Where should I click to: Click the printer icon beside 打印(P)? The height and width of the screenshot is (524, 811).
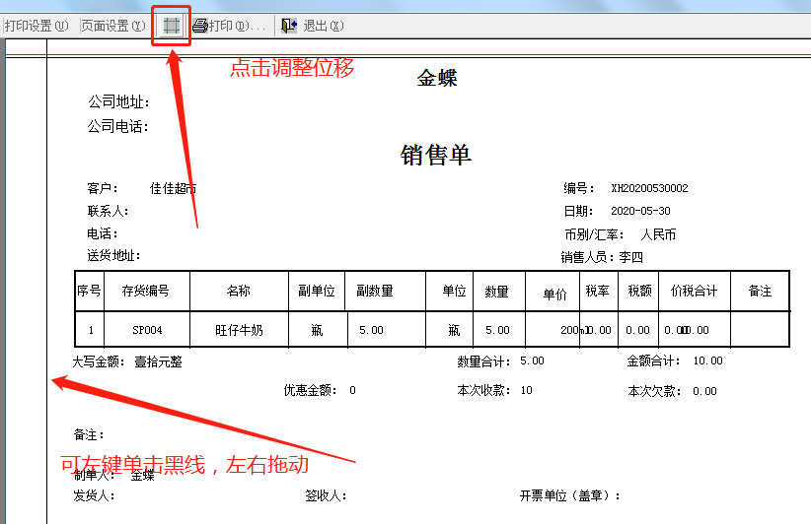click(x=200, y=26)
